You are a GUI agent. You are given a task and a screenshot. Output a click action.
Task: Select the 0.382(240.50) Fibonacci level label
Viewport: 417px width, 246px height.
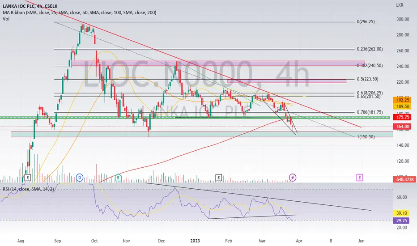coord(370,65)
